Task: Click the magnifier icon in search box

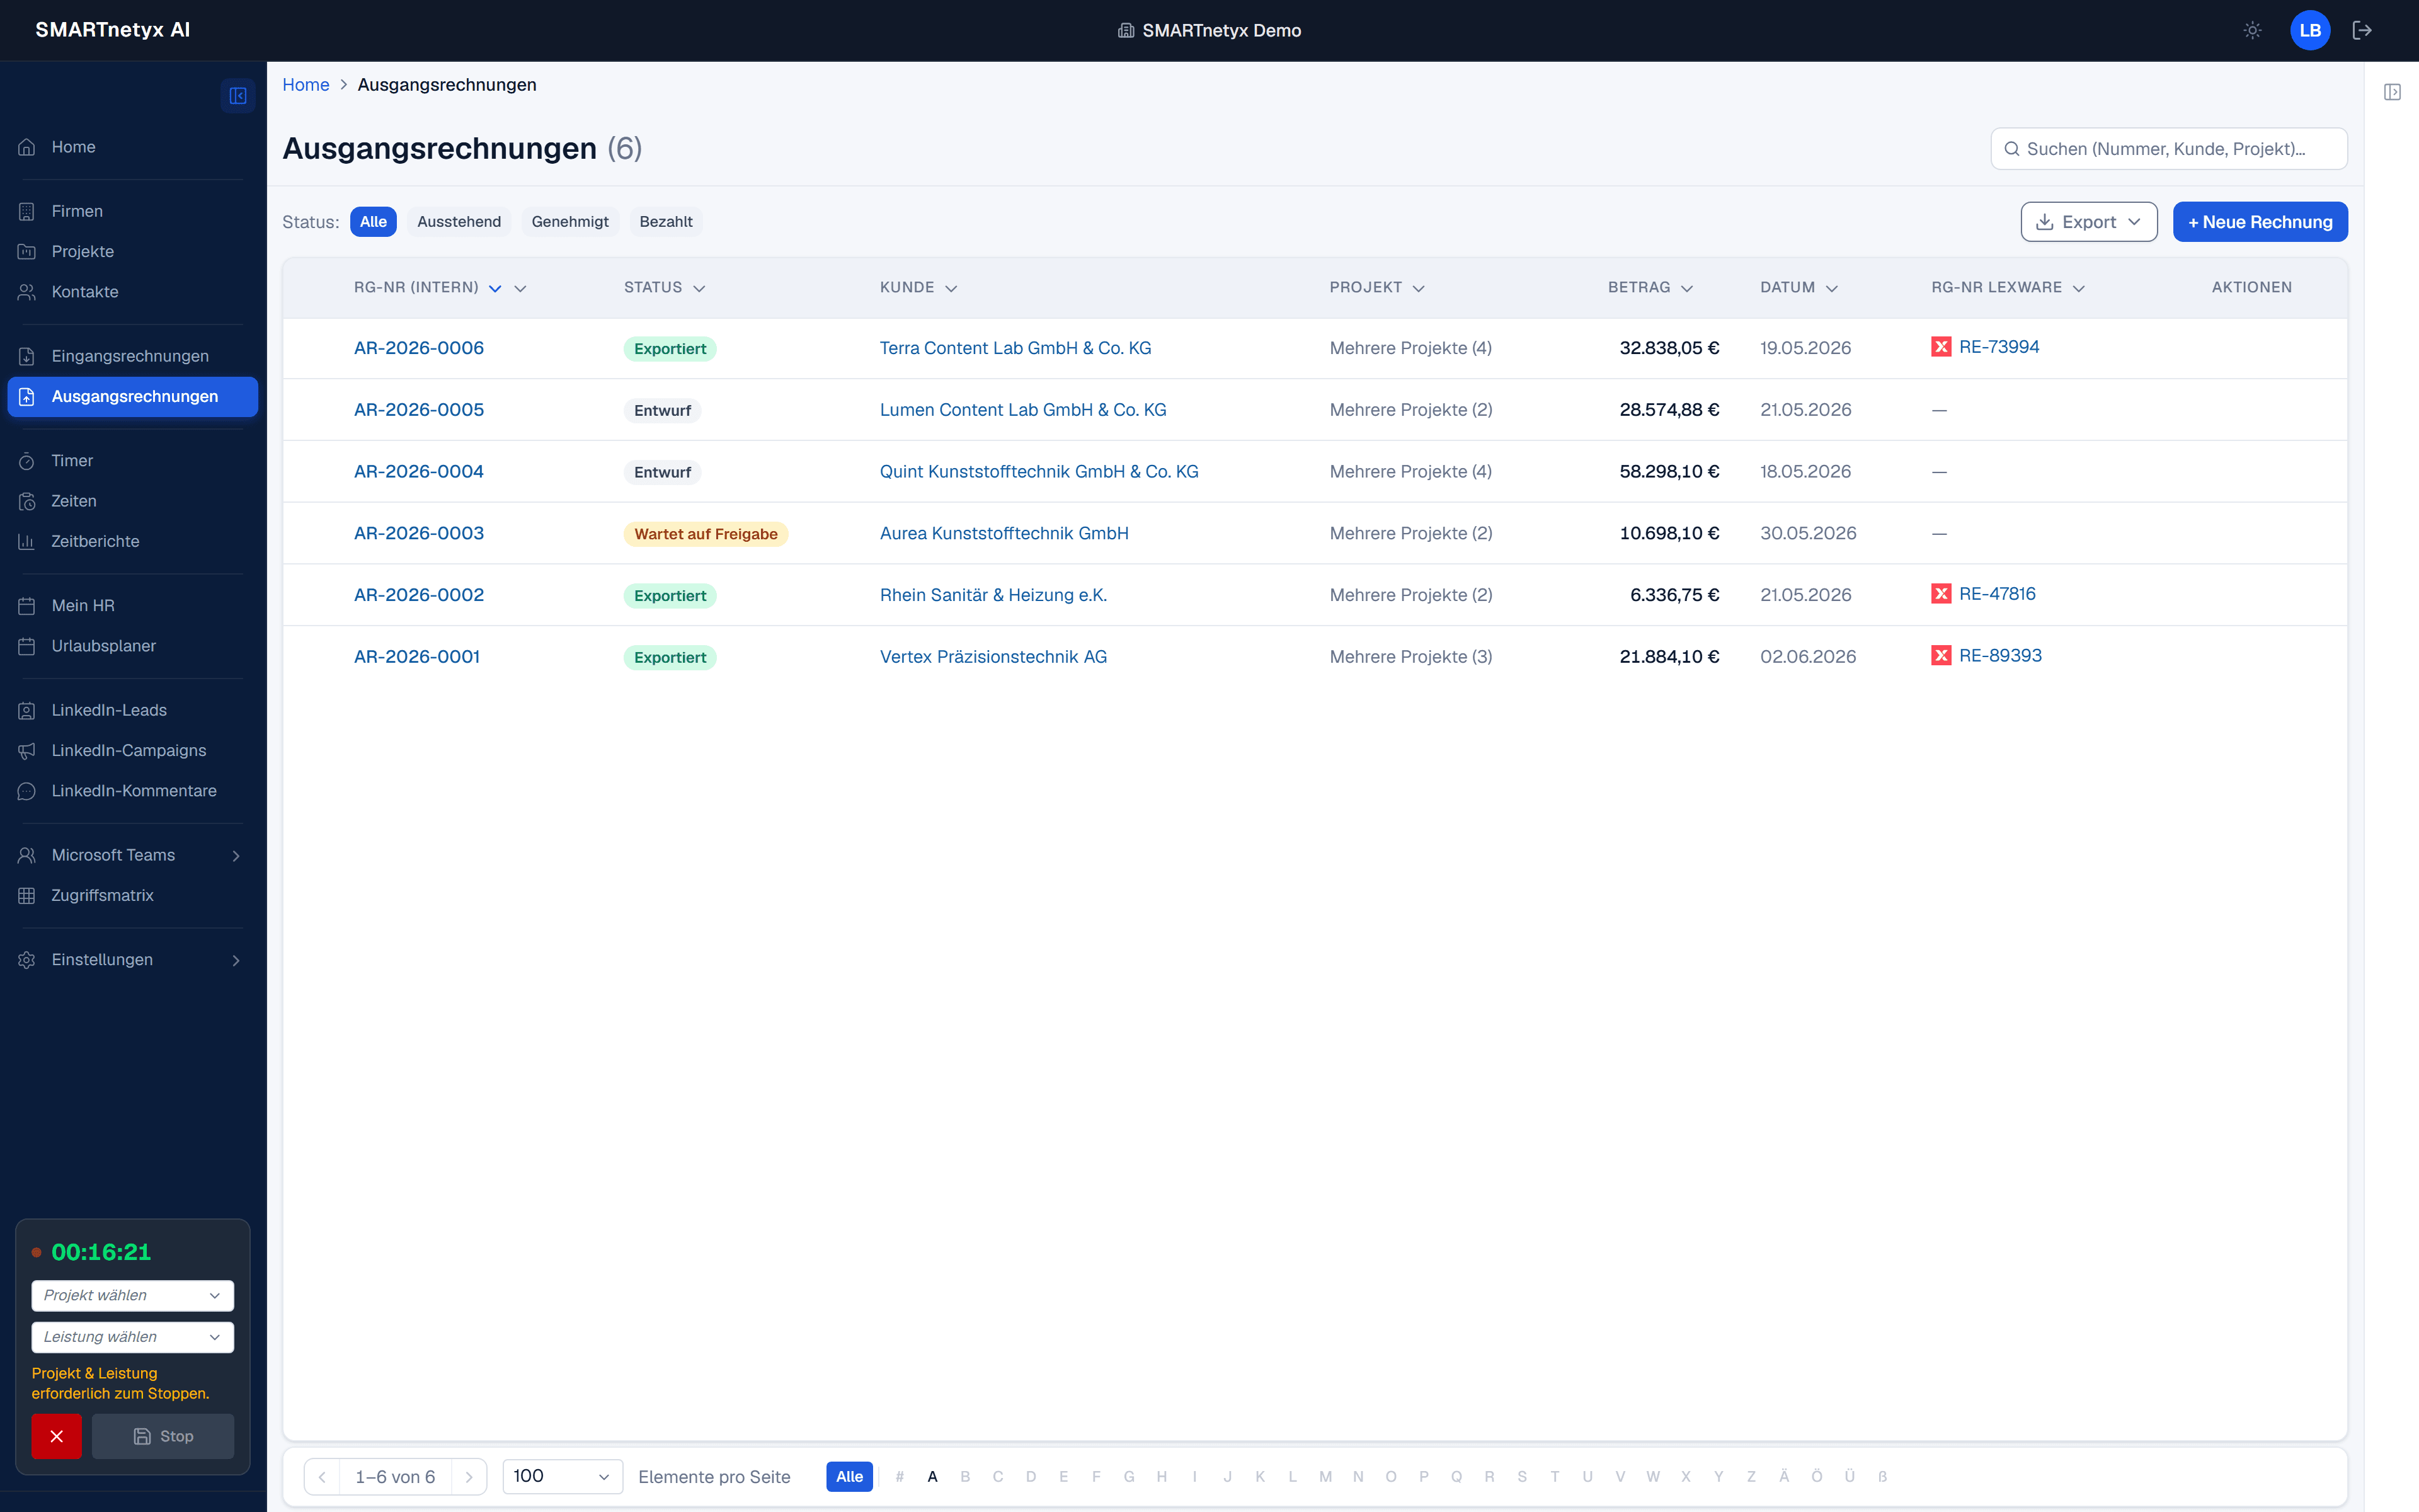Action: coord(2012,149)
